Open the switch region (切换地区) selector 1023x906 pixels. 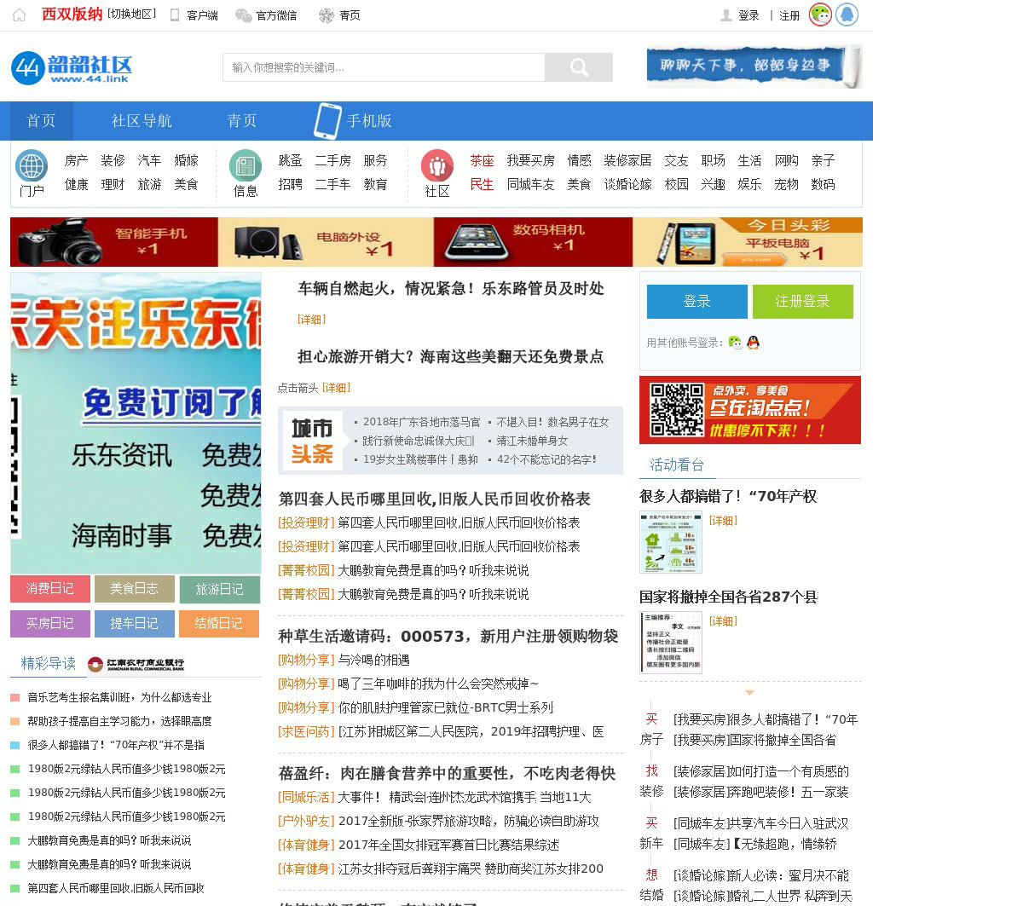tap(131, 14)
